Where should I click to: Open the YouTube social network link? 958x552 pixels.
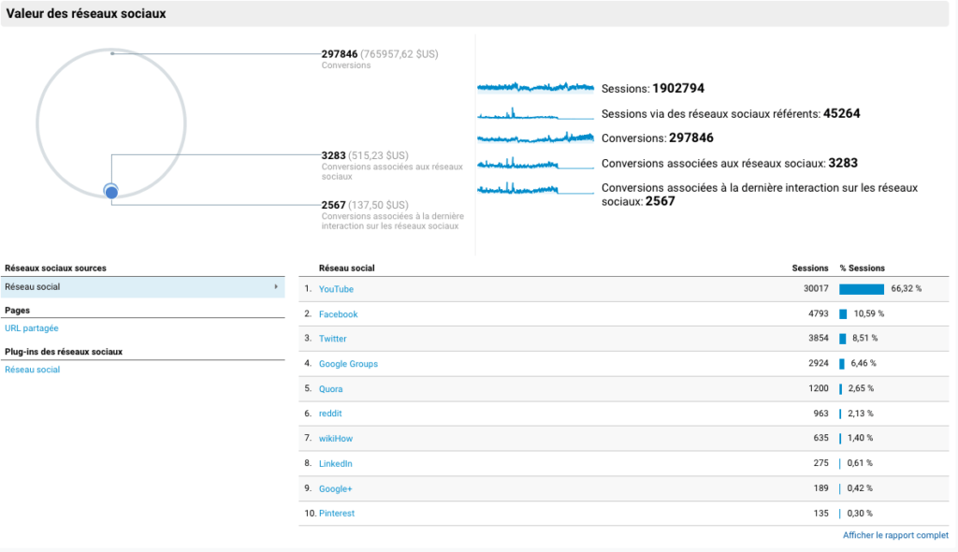pyautogui.click(x=336, y=289)
